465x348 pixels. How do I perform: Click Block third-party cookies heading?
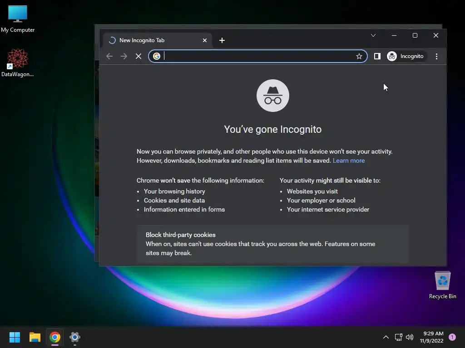181,235
